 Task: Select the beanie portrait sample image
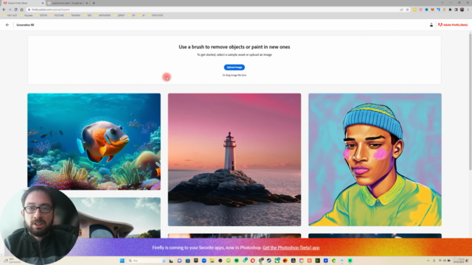pyautogui.click(x=375, y=160)
